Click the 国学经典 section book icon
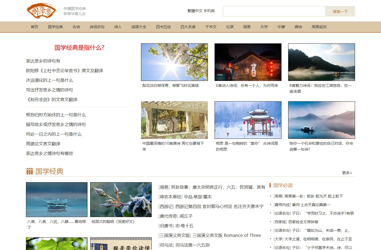Viewport: 381px width, 250px height. pos(29,171)
